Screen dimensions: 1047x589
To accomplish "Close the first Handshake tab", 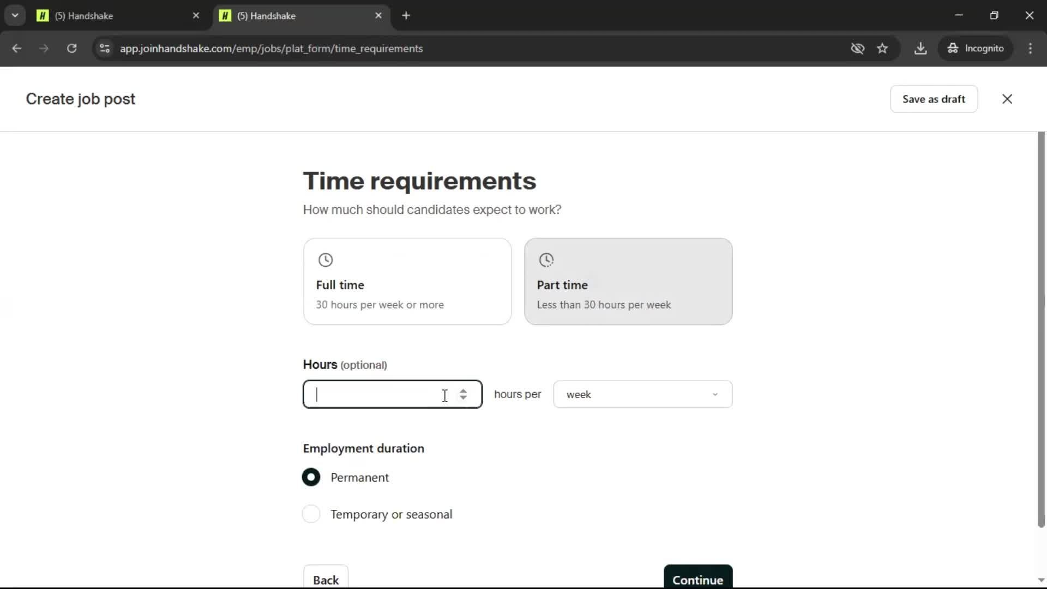I will tap(196, 16).
